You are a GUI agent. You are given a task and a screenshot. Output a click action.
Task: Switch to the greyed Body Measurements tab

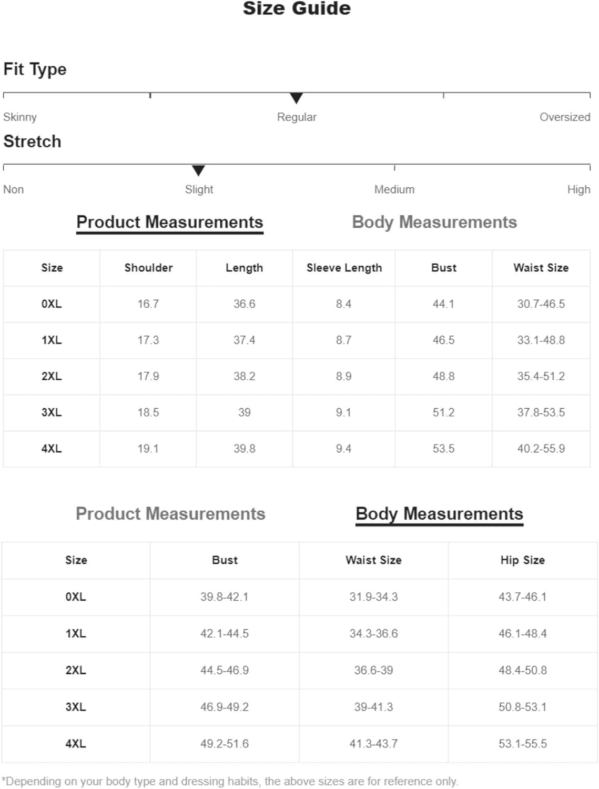pyautogui.click(x=434, y=222)
